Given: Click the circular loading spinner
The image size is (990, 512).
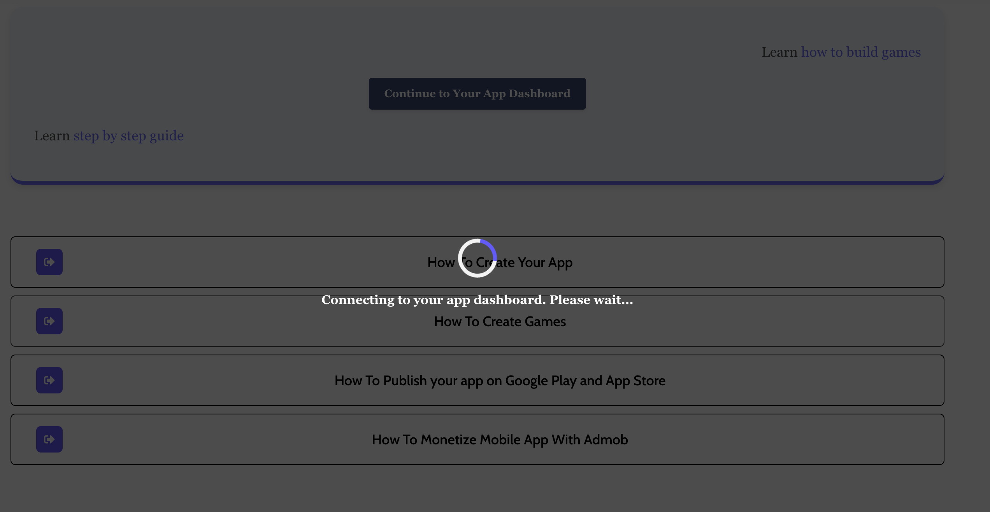Looking at the screenshot, I should click(477, 258).
